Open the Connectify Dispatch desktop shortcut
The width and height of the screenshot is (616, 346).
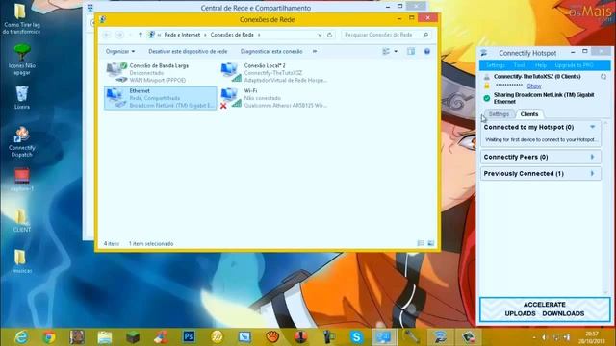click(21, 142)
